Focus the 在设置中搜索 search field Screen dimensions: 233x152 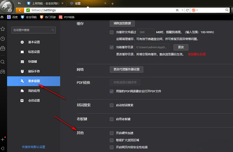(x=34, y=30)
